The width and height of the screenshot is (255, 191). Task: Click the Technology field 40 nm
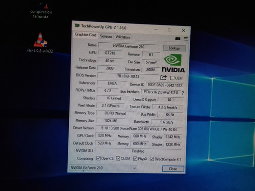110,61
